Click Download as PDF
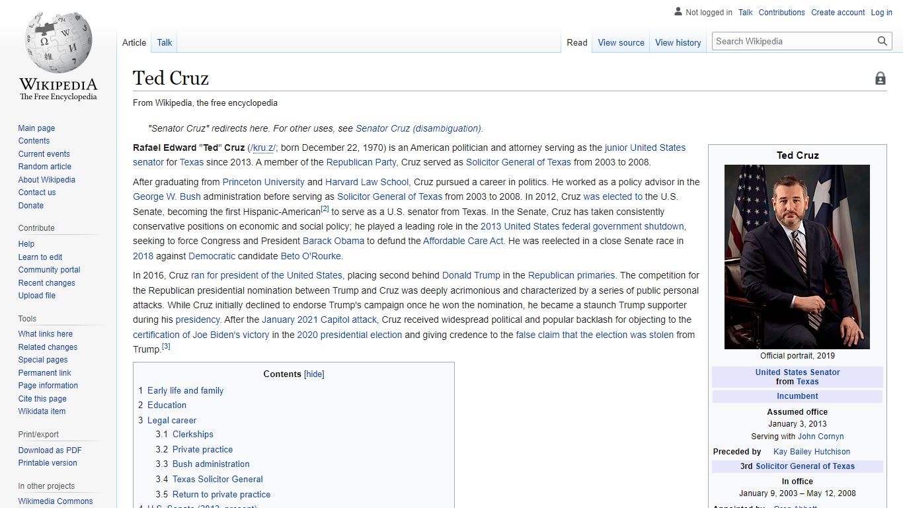The height and width of the screenshot is (508, 903). coord(50,450)
